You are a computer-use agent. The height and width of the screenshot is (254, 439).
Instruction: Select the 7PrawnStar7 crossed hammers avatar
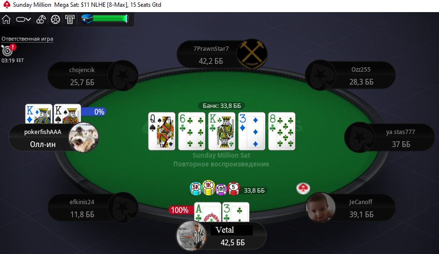pyautogui.click(x=252, y=54)
